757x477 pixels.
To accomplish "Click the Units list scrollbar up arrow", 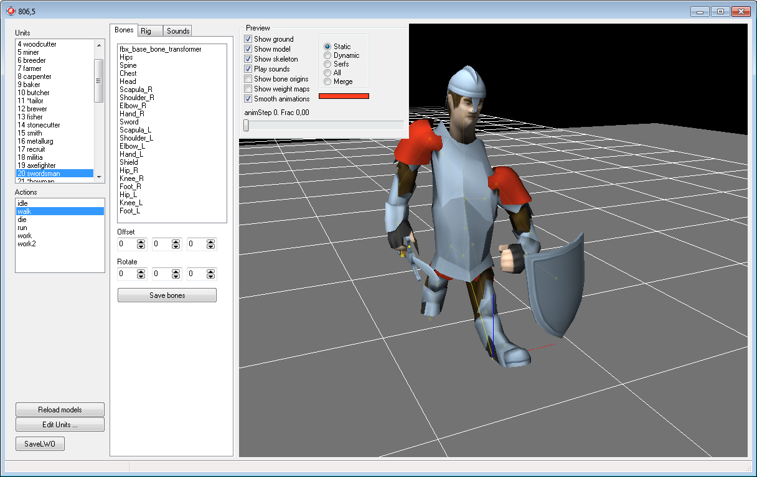I will [98, 45].
